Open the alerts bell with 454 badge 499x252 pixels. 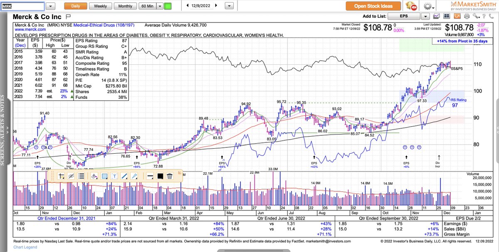[412, 6]
